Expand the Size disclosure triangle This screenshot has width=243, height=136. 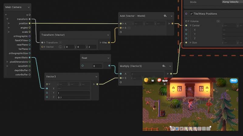coord(190,43)
